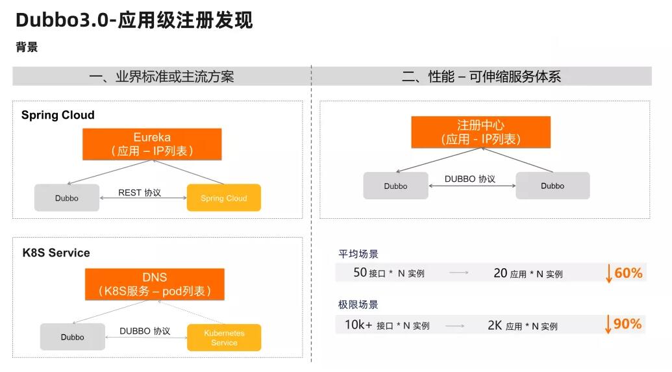Click the text 50 接口 * N 实例

click(x=389, y=273)
